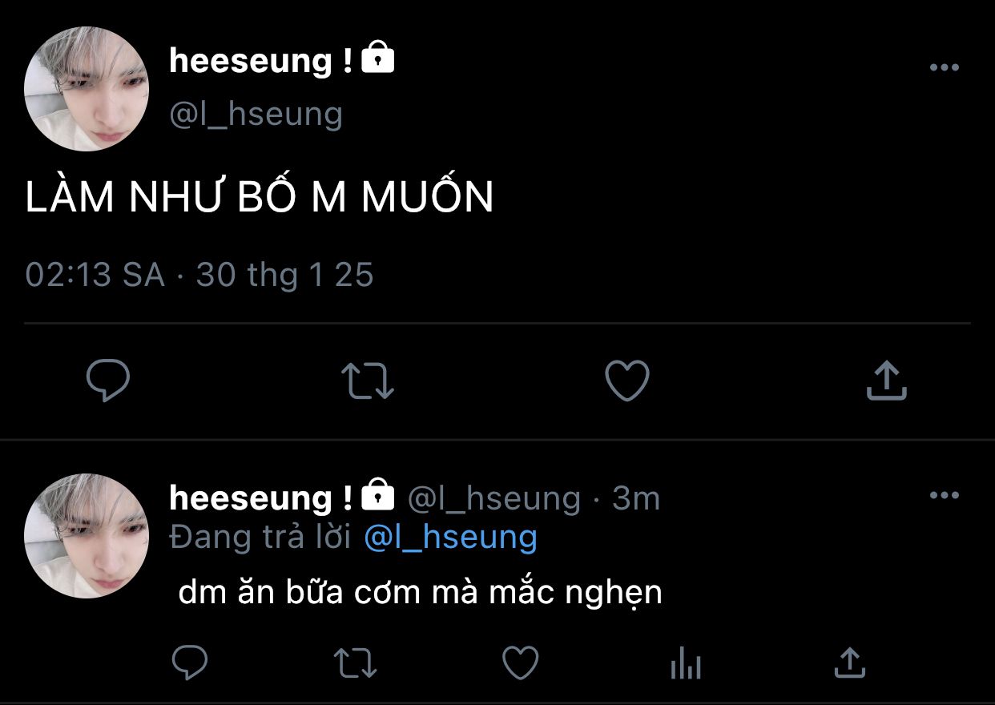Like the main tweet with heart icon
995x705 pixels.
[626, 381]
